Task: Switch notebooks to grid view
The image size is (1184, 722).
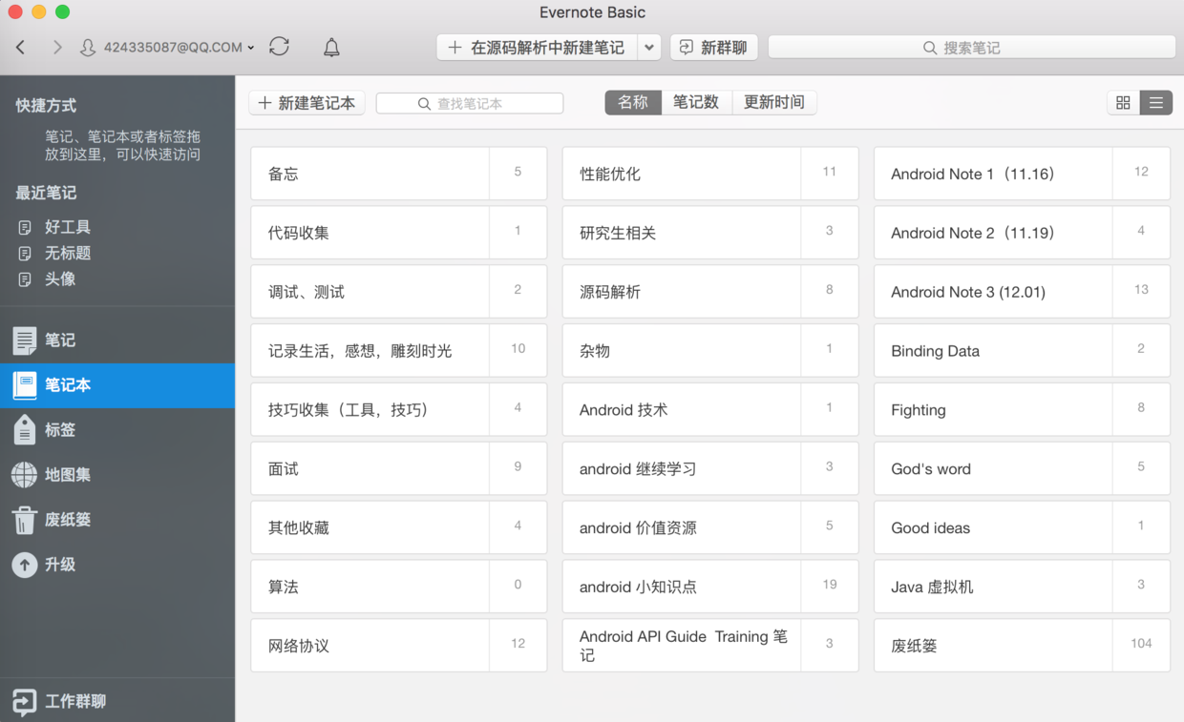Action: [1123, 102]
